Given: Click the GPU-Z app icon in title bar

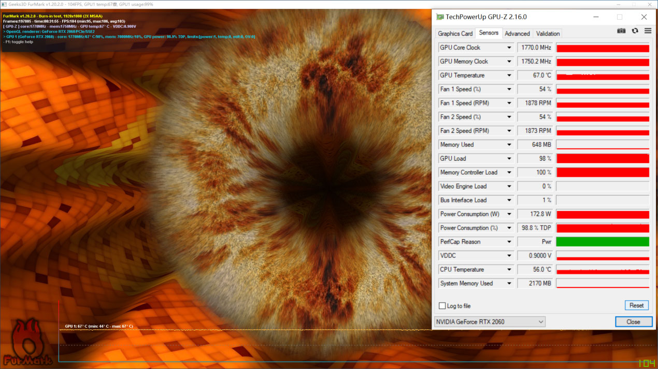Looking at the screenshot, I should point(440,17).
